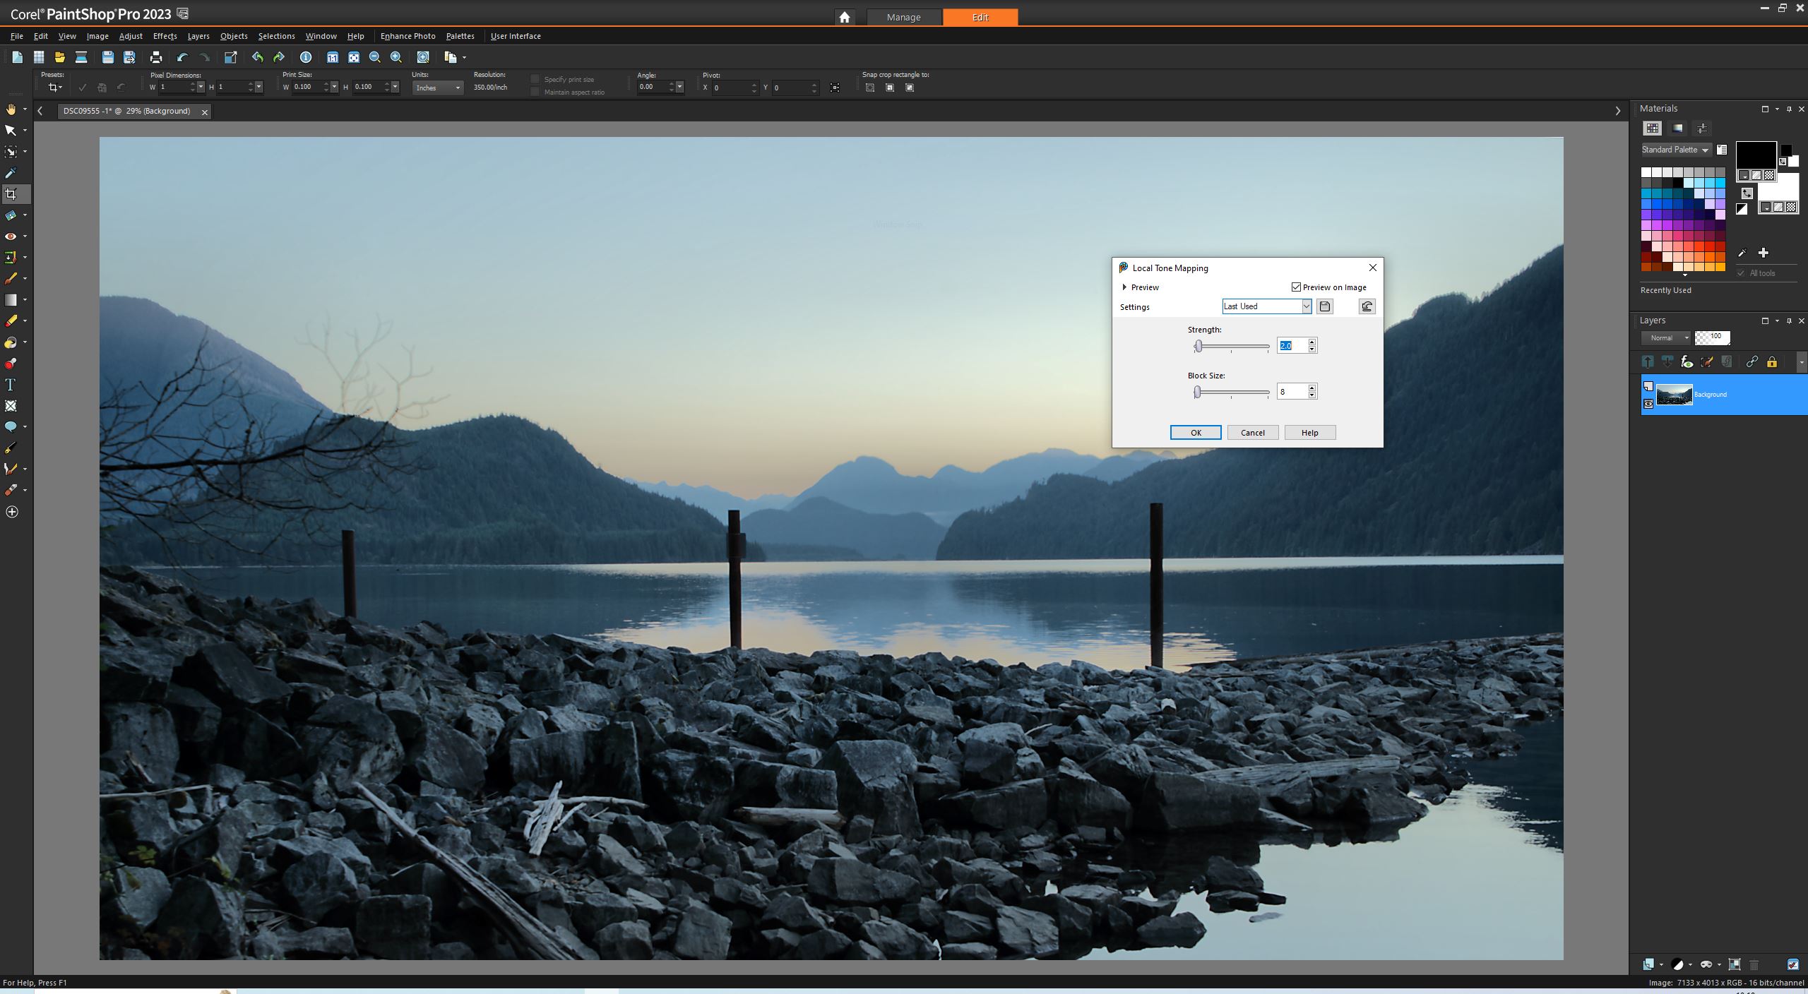This screenshot has height=994, width=1808.
Task: Click the Zoom out magnifier
Action: coord(375,57)
